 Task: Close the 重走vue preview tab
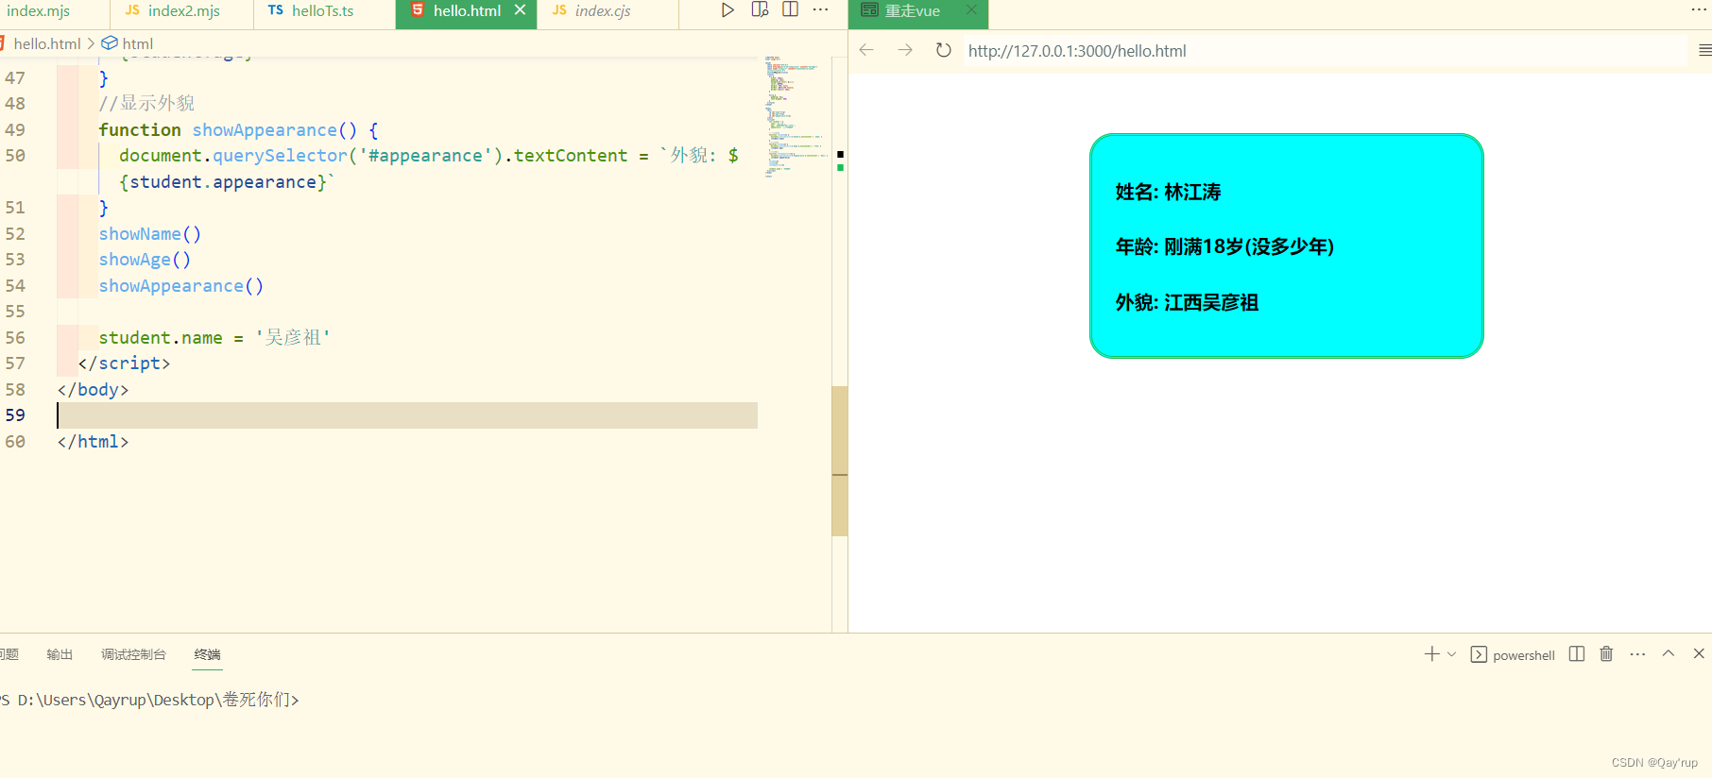coord(971,10)
